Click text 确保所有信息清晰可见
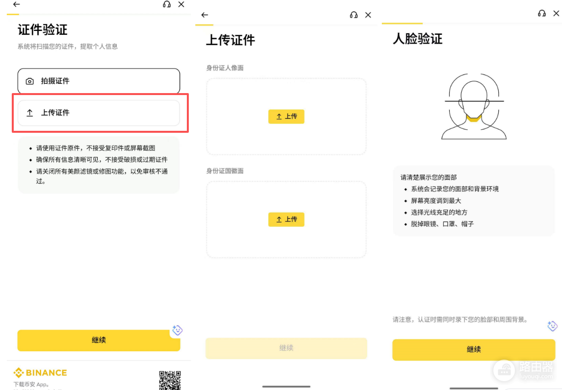The width and height of the screenshot is (562, 390). tap(68, 160)
